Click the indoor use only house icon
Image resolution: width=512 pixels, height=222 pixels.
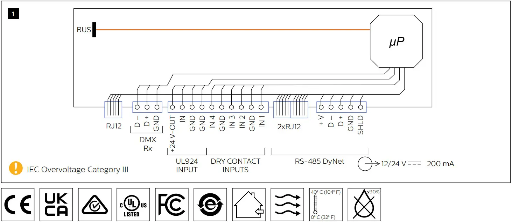point(248,204)
